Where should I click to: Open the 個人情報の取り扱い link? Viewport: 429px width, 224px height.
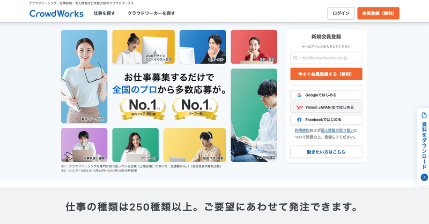(337, 130)
